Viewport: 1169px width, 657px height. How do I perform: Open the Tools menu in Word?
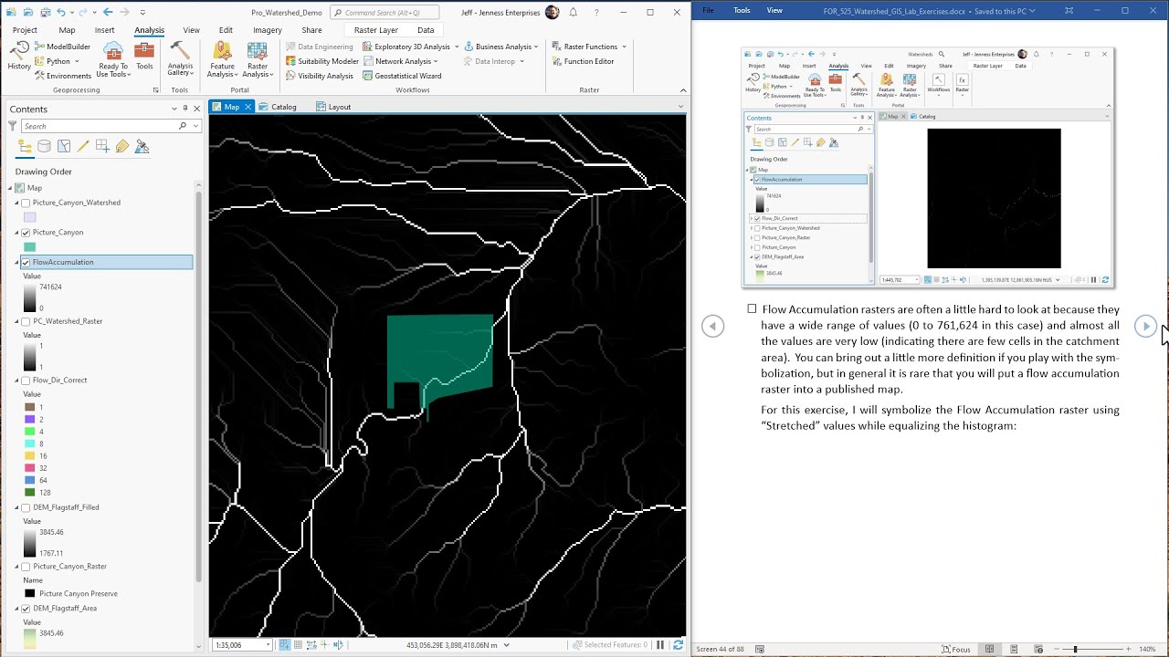point(742,10)
